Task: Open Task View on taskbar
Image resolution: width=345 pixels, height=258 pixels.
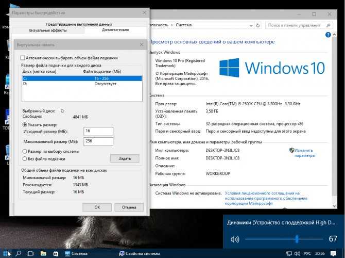Action: pyautogui.click(x=30, y=253)
